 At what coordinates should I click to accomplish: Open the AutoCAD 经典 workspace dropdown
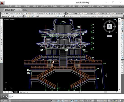pyautogui.click(x=18, y=16)
